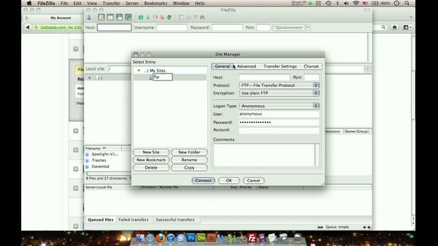Click the New Bookmark button
The width and height of the screenshot is (438, 246).
pos(151,160)
